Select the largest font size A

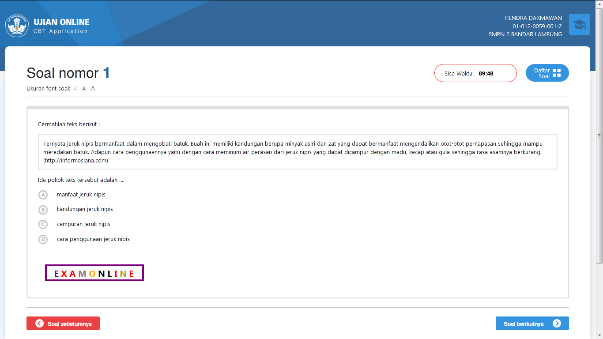point(93,88)
